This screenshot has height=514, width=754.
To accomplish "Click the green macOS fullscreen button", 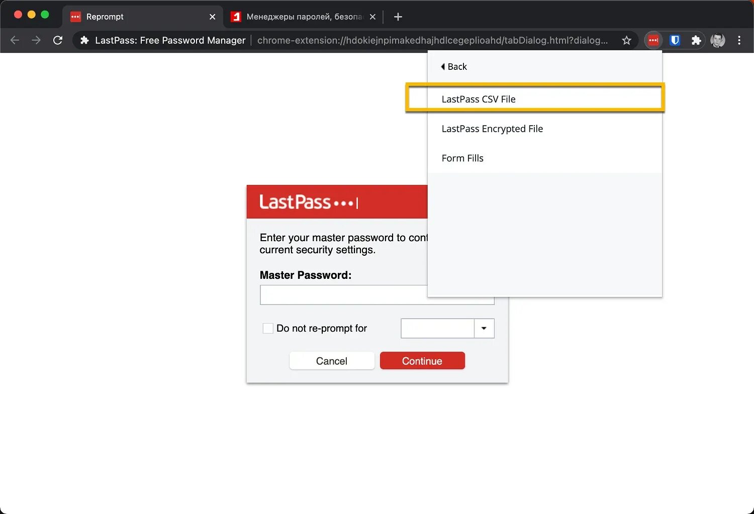I will point(45,15).
